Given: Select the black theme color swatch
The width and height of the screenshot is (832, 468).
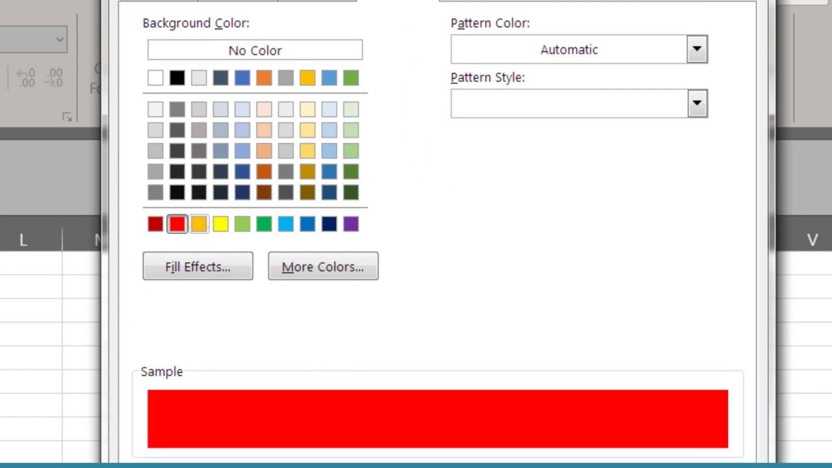Looking at the screenshot, I should (x=177, y=78).
